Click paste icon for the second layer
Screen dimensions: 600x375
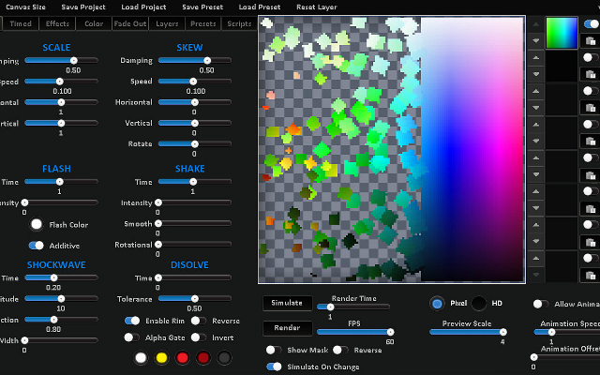[x=591, y=74]
